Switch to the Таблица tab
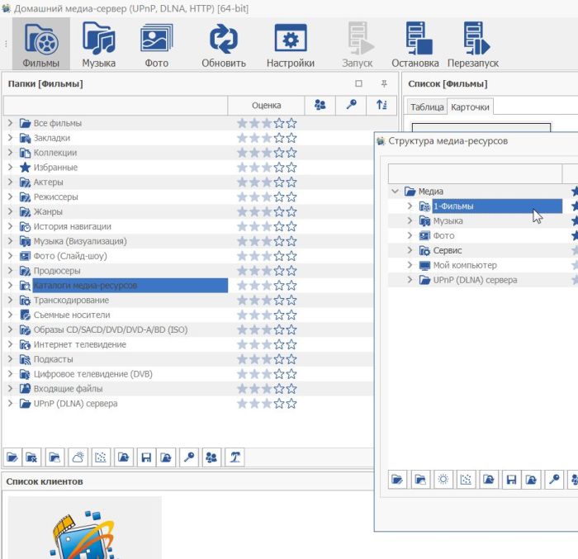 click(x=427, y=107)
